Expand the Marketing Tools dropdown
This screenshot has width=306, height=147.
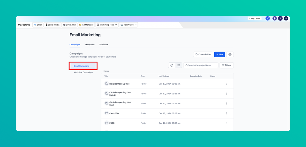107,25
